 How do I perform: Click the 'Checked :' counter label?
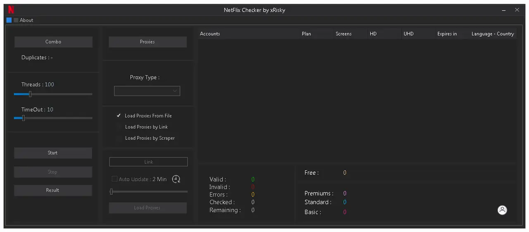point(222,202)
